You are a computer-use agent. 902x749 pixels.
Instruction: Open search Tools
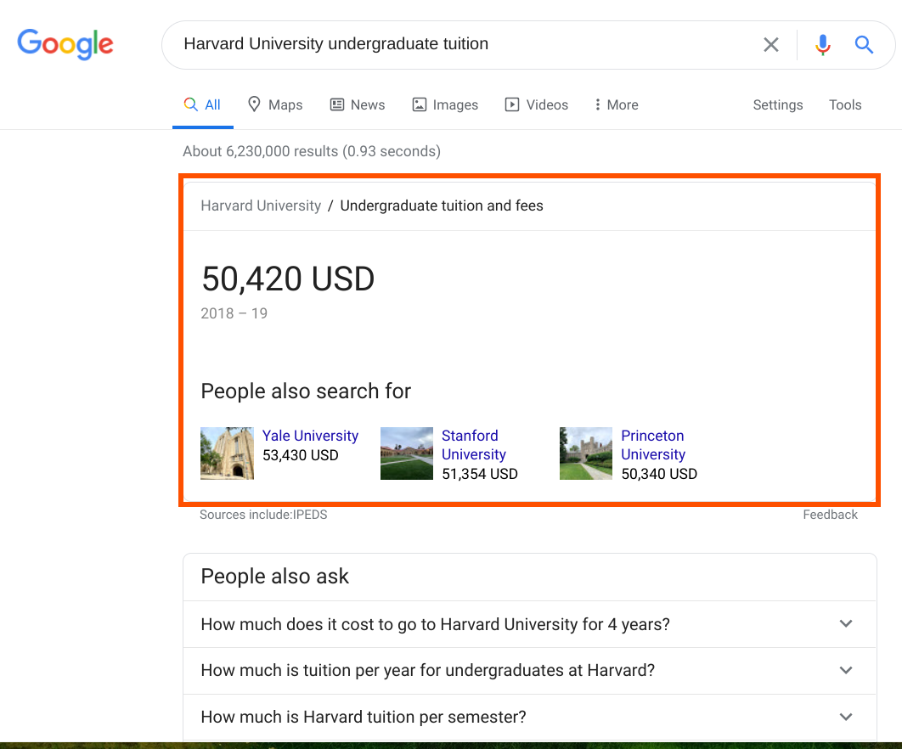click(845, 104)
